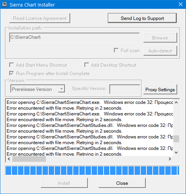Screen dimensions: 186x194
Task: Click the Browse button
Action: pyautogui.click(x=160, y=38)
